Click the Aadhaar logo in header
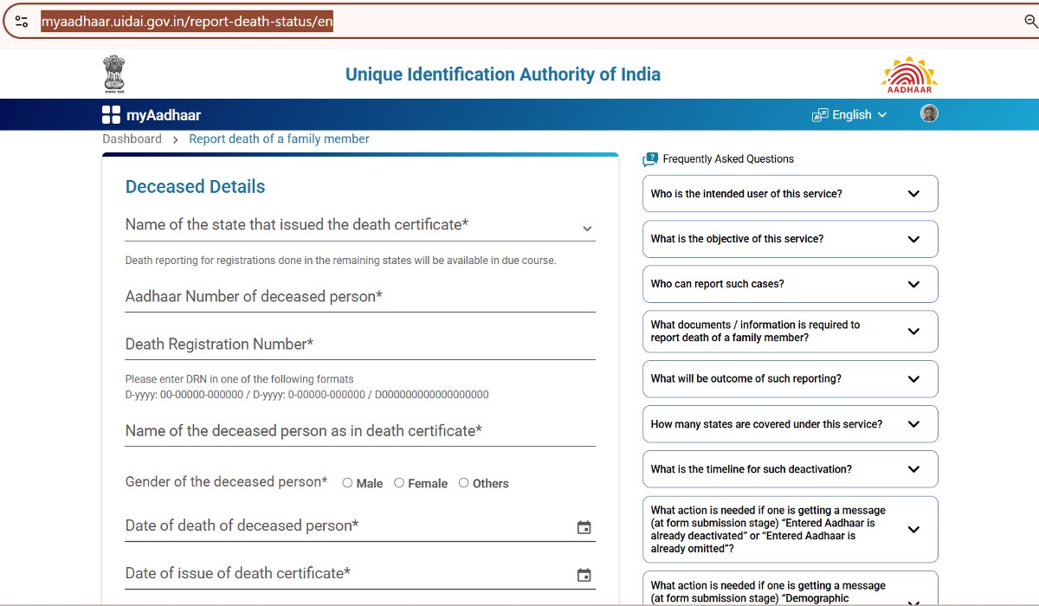 909,75
